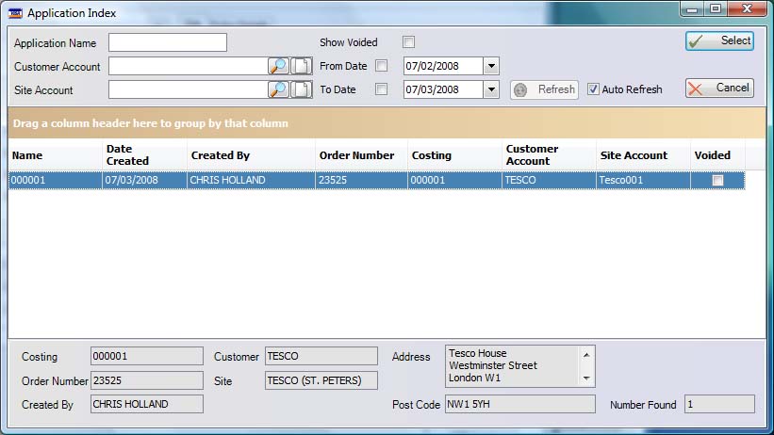Sort by the Order Number column header

[356, 155]
